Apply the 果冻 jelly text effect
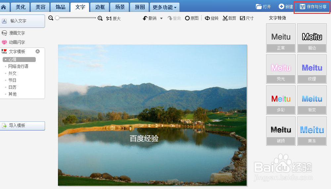Image resolution: width=331 pixels, height=189 pixels. pos(312,131)
